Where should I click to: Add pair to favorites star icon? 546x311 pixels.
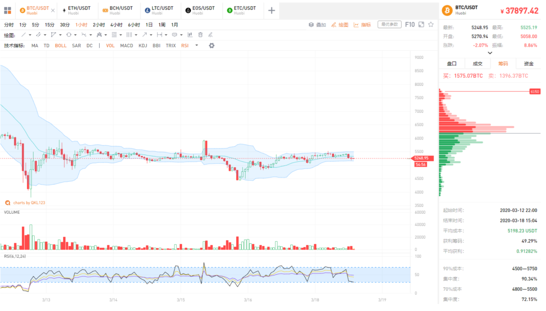pos(431,24)
